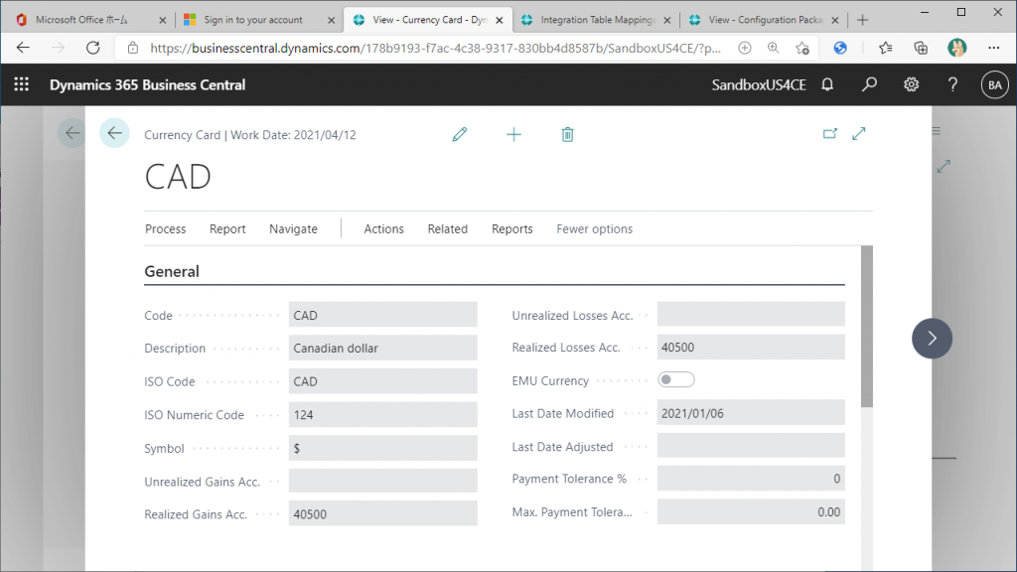The width and height of the screenshot is (1017, 572).
Task: Switch to the Integration Table Mappings tab
Action: point(596,20)
